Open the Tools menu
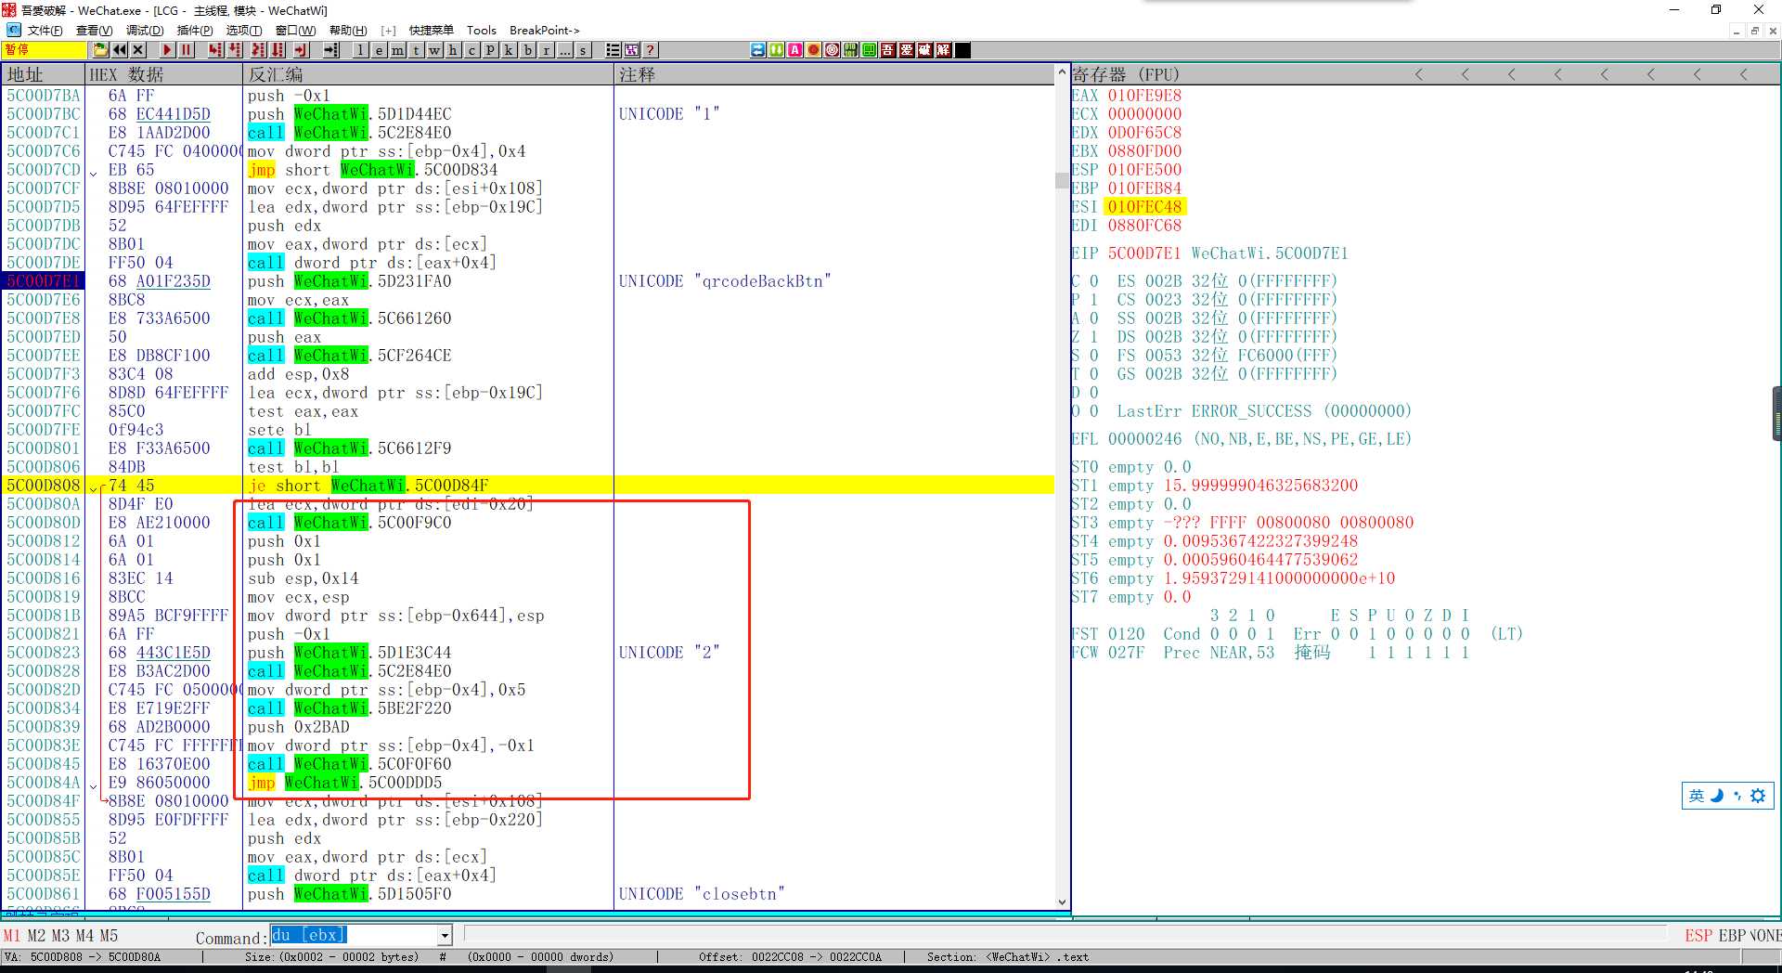 (x=481, y=31)
